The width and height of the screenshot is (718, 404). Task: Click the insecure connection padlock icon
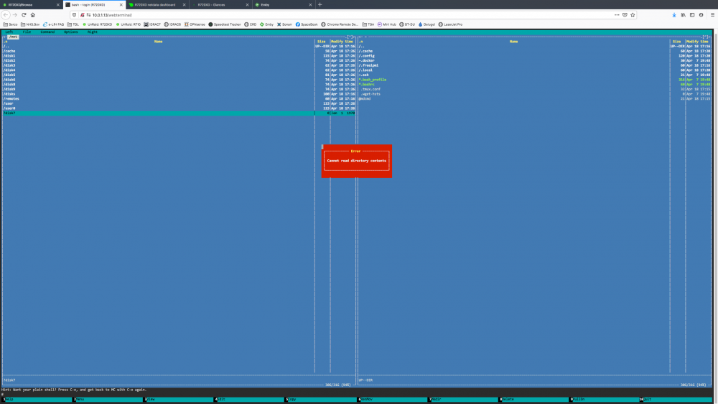point(82,15)
